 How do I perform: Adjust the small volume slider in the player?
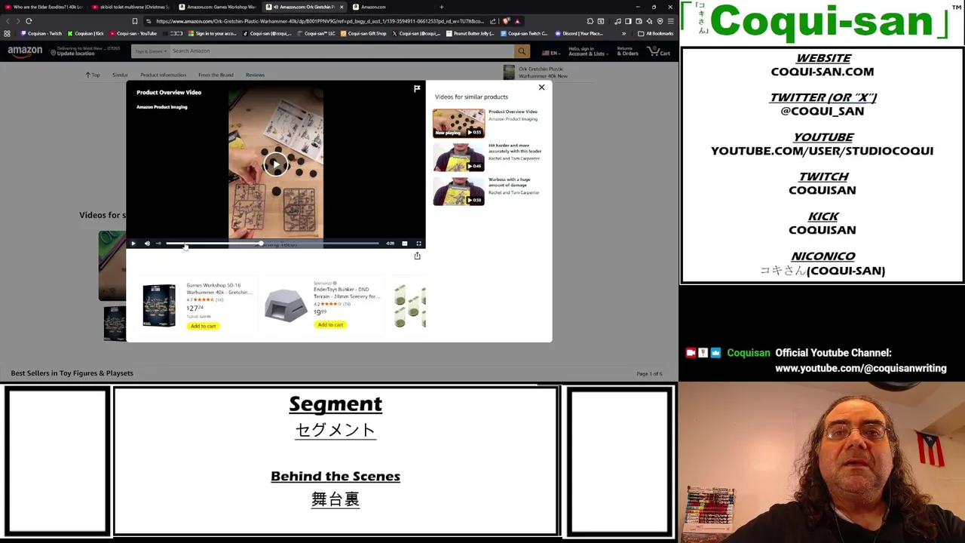click(x=158, y=244)
